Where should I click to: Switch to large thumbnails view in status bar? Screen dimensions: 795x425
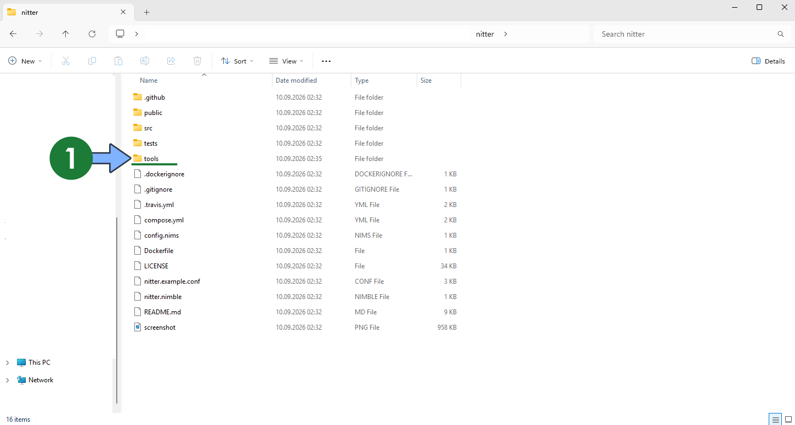788,420
